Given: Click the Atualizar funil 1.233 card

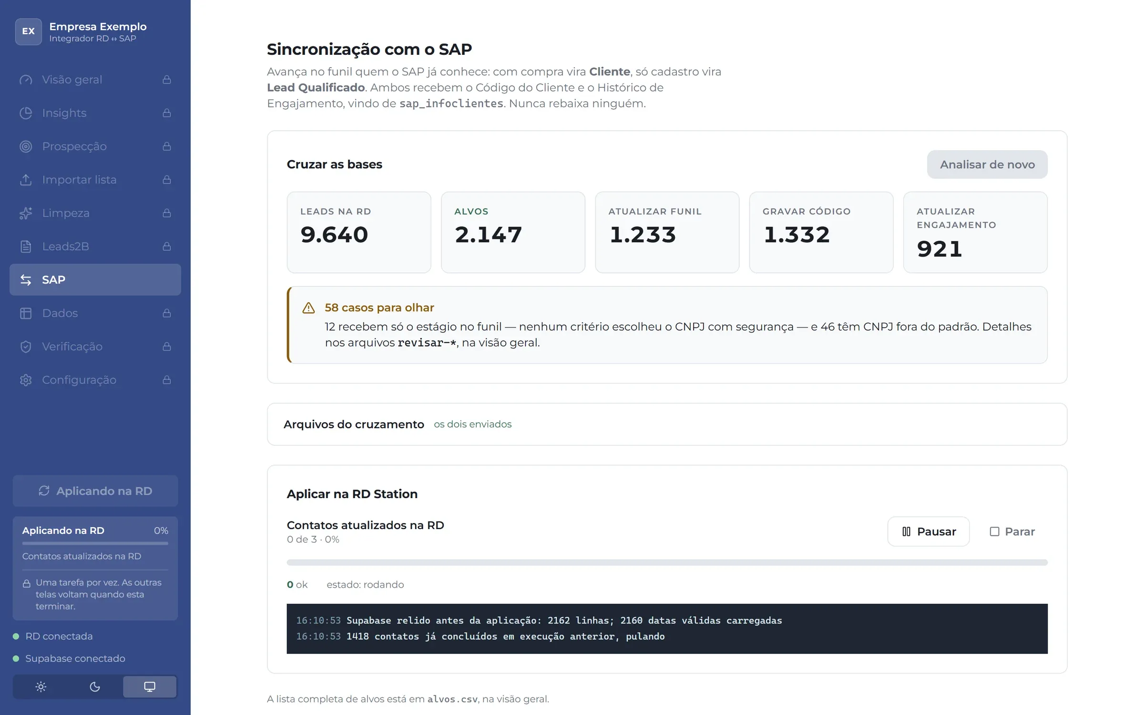Looking at the screenshot, I should [x=667, y=233].
